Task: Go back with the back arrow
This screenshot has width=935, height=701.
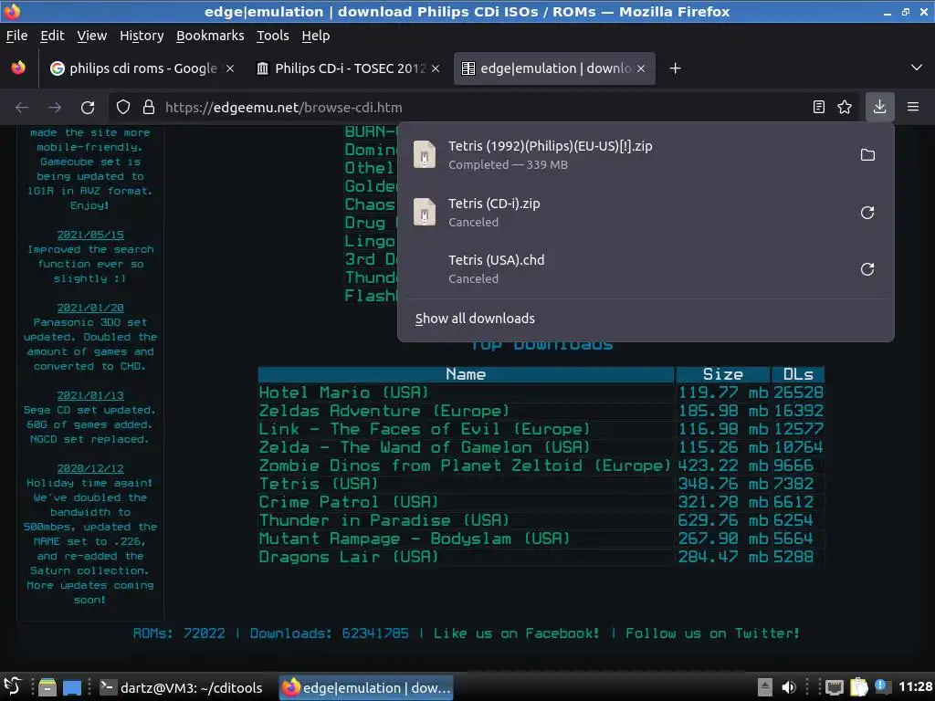Action: click(22, 108)
